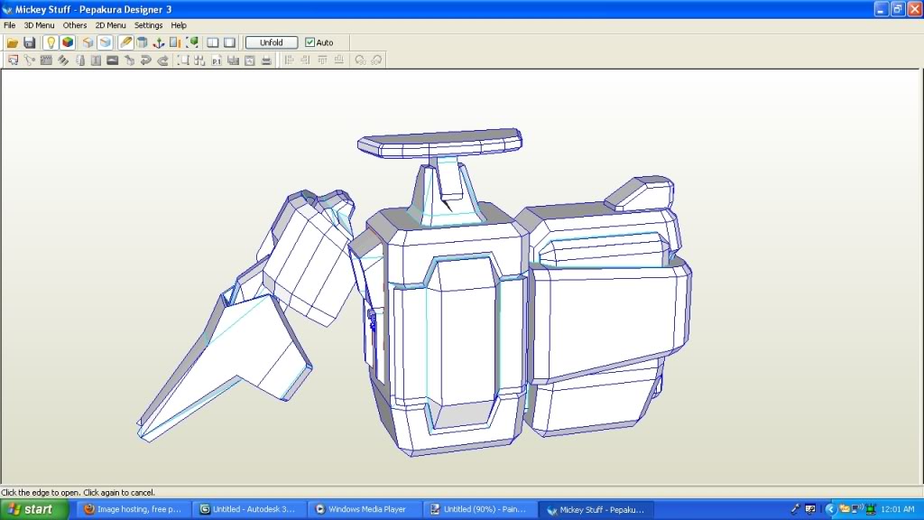Click the Save floppy disk icon
The image size is (924, 520).
click(x=30, y=42)
